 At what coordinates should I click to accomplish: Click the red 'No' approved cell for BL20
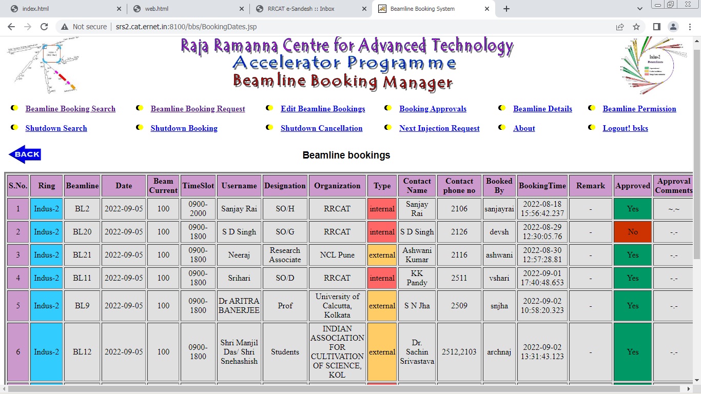tap(633, 232)
